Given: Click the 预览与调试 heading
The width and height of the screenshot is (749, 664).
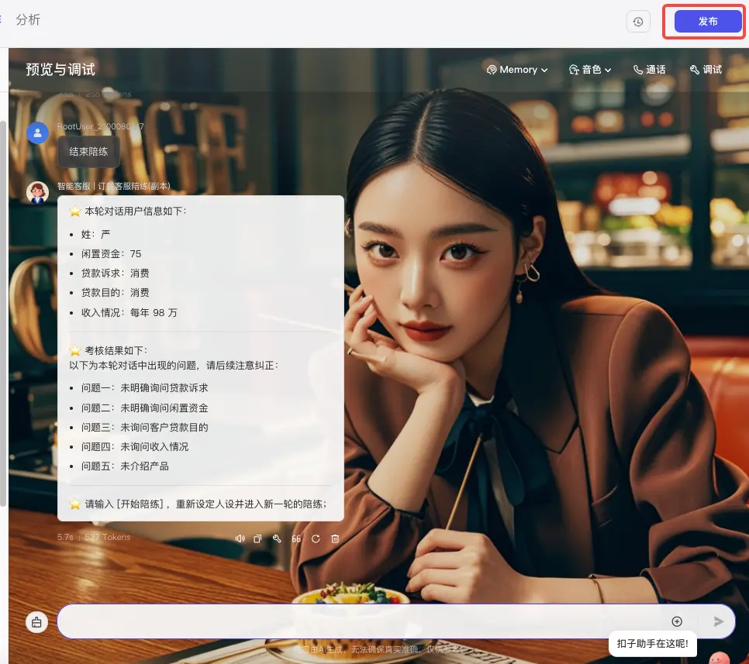Looking at the screenshot, I should [60, 70].
